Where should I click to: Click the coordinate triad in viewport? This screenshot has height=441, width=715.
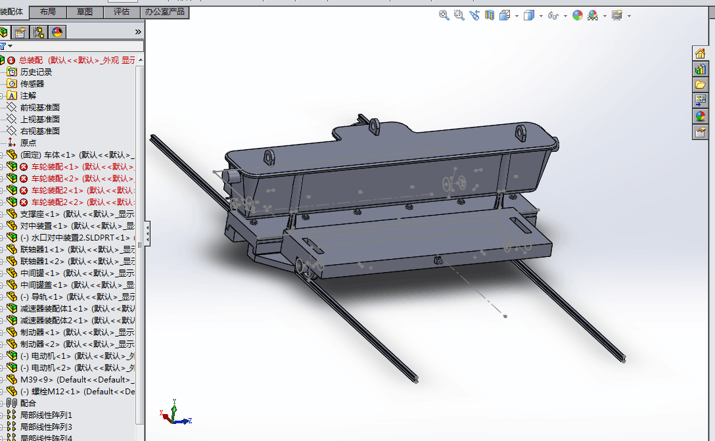click(175, 413)
